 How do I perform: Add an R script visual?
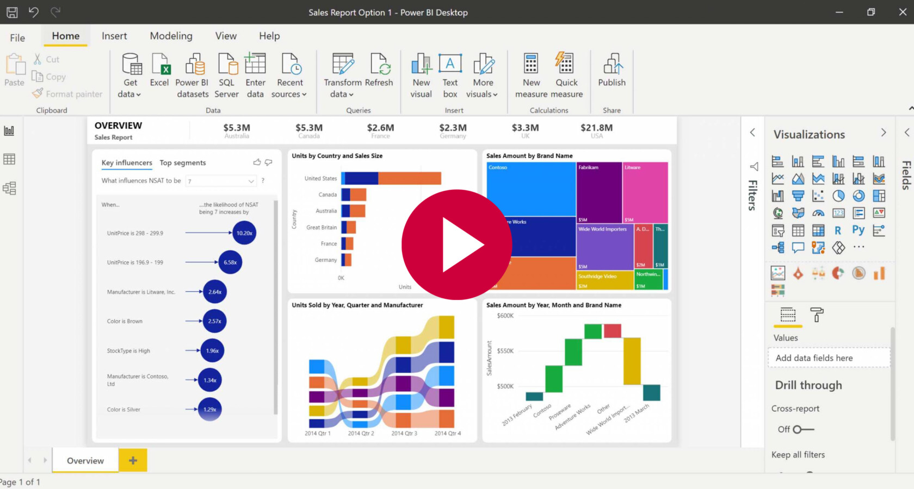coord(838,230)
